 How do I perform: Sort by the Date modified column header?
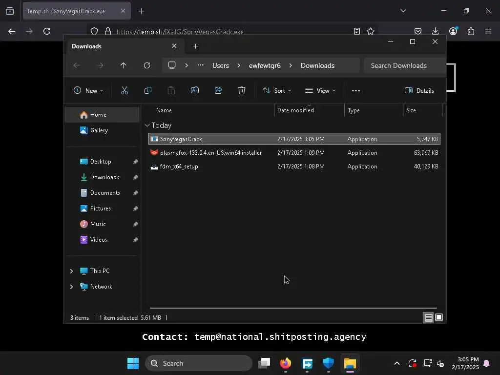(309, 110)
